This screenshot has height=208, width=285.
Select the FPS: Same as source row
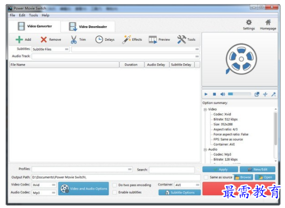228,140
